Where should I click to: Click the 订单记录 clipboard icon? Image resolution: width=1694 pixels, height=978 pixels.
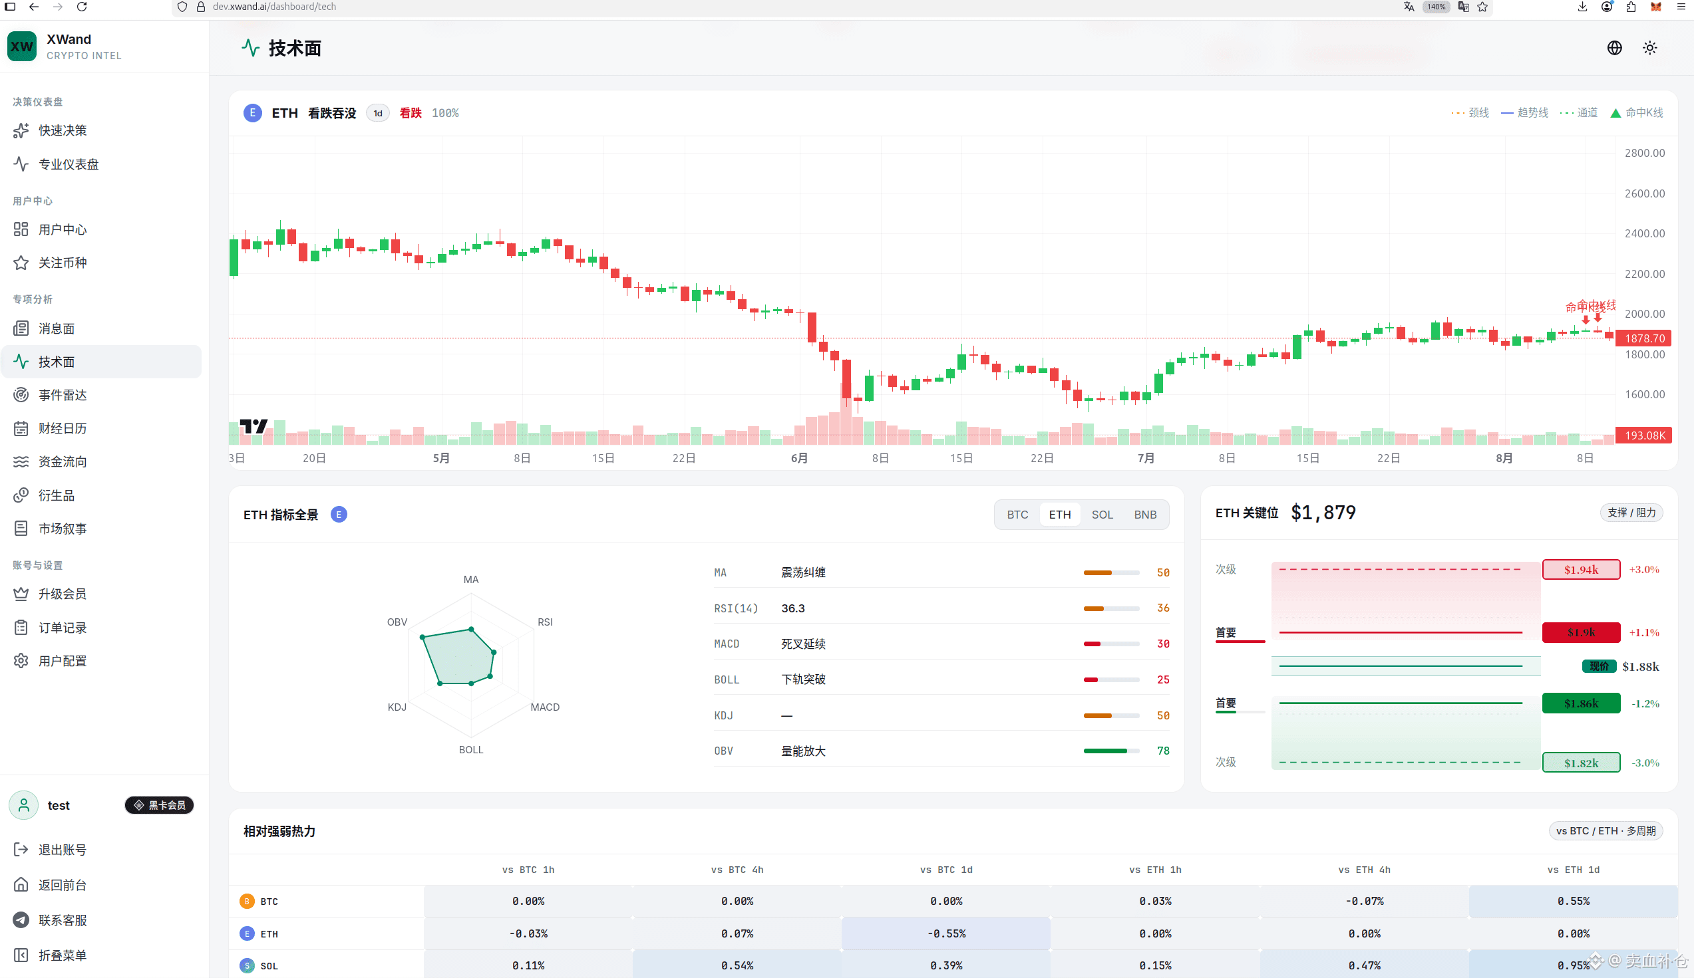tap(21, 628)
